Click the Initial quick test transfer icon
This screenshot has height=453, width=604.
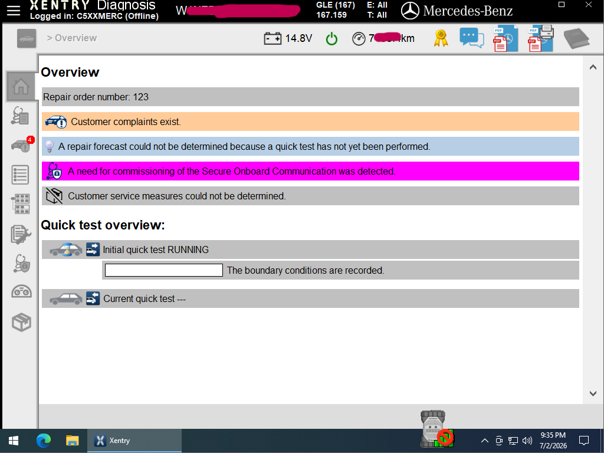tap(93, 250)
